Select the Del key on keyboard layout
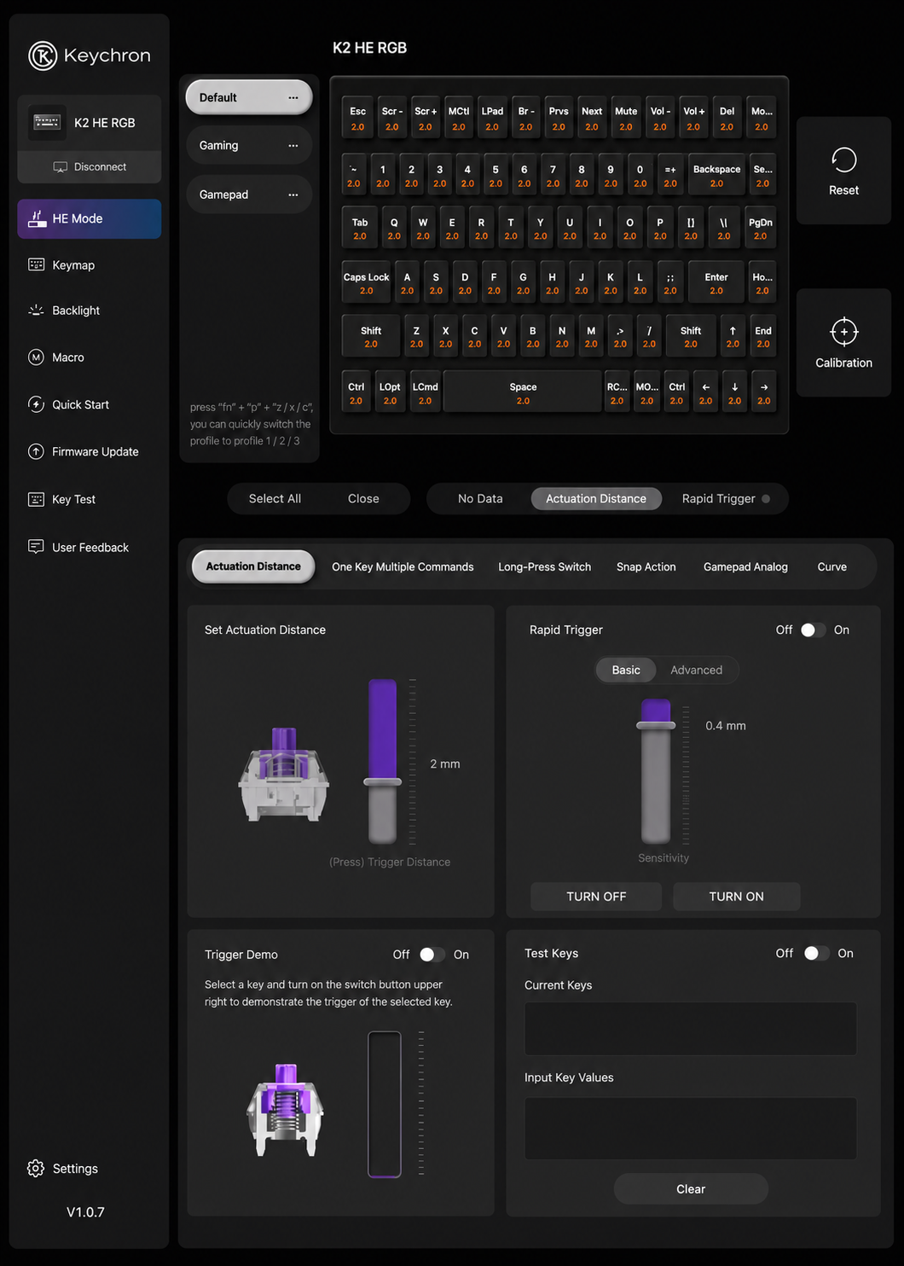This screenshot has width=904, height=1266. [727, 118]
